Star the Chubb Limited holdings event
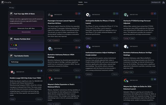 click(117, 45)
